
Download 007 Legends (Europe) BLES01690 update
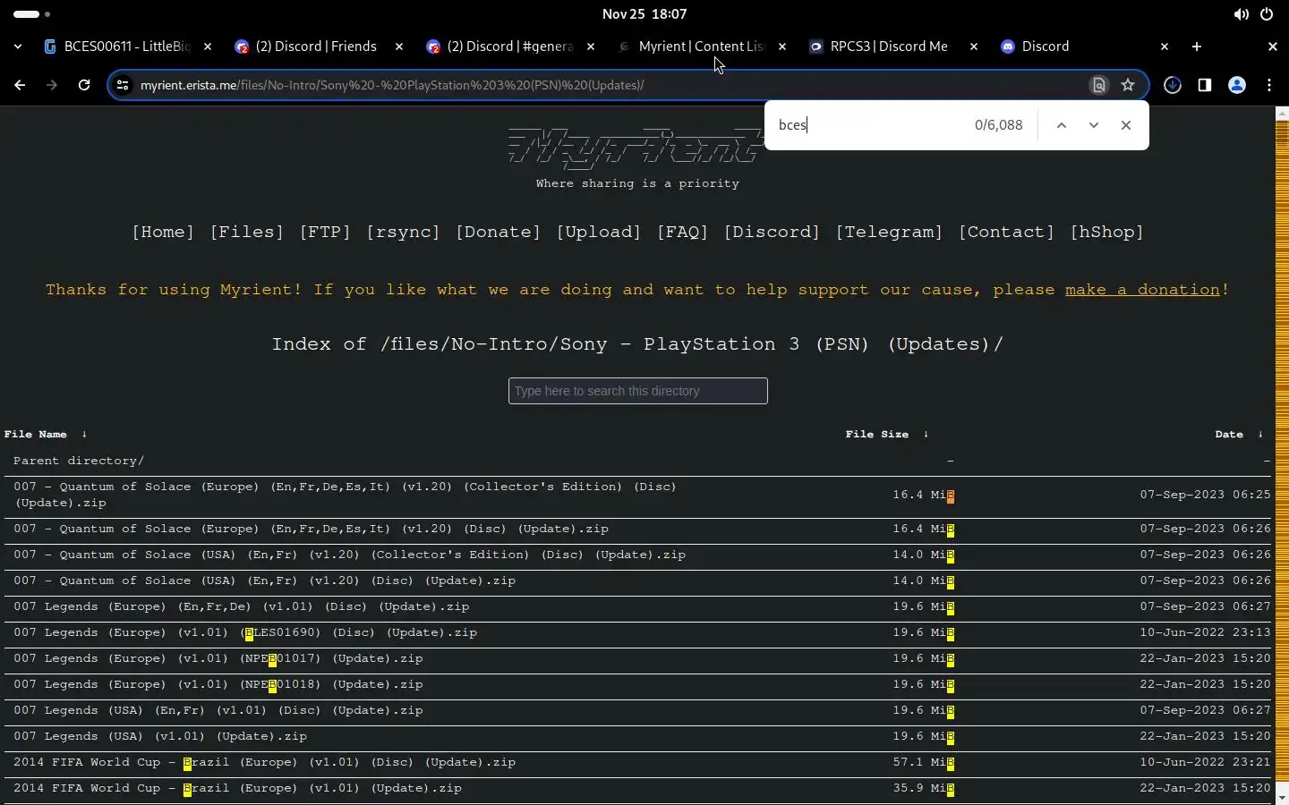[x=245, y=633]
